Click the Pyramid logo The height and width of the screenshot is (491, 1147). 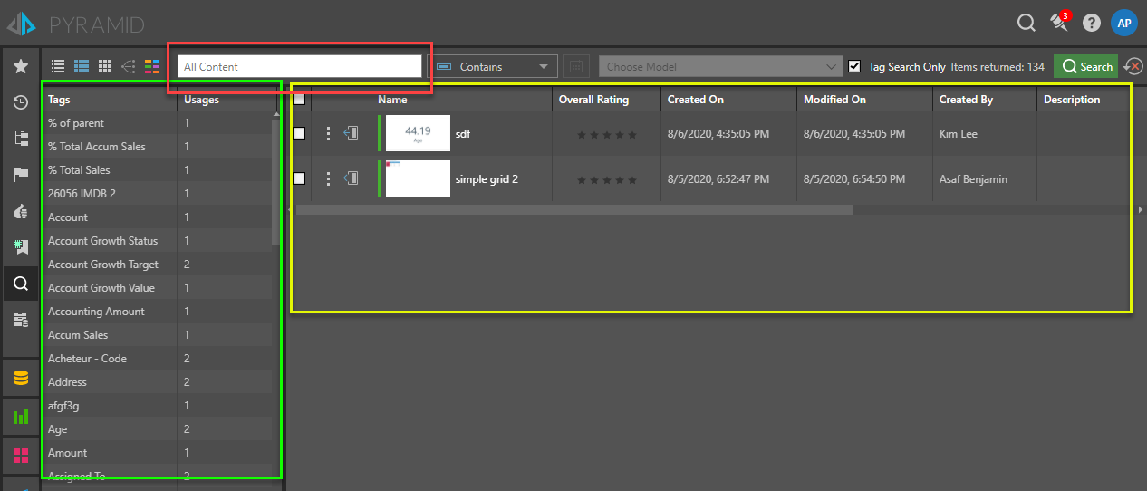[75, 24]
